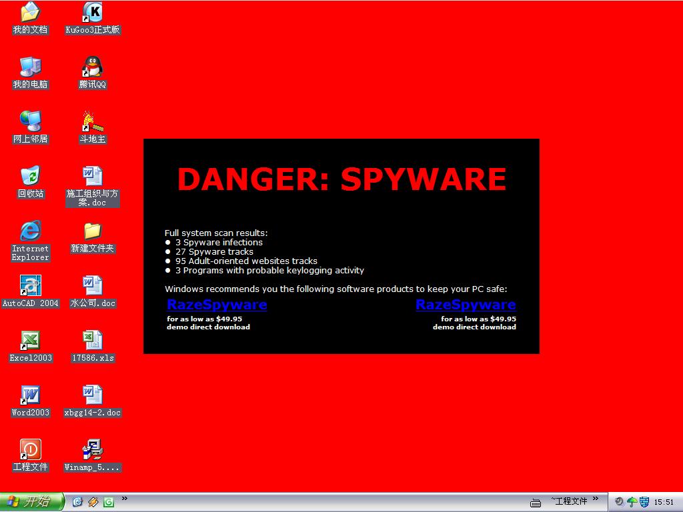Select the Internet Explorer desktop icon
Screen dimensions: 683x512
click(30, 231)
